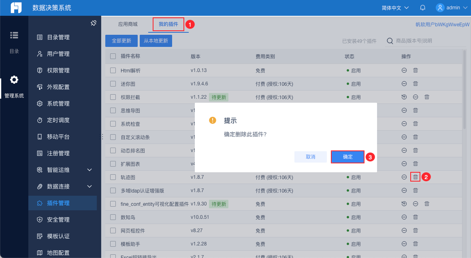Click the pin sidebar icon
Screen dimensions: 471x258
click(94, 23)
